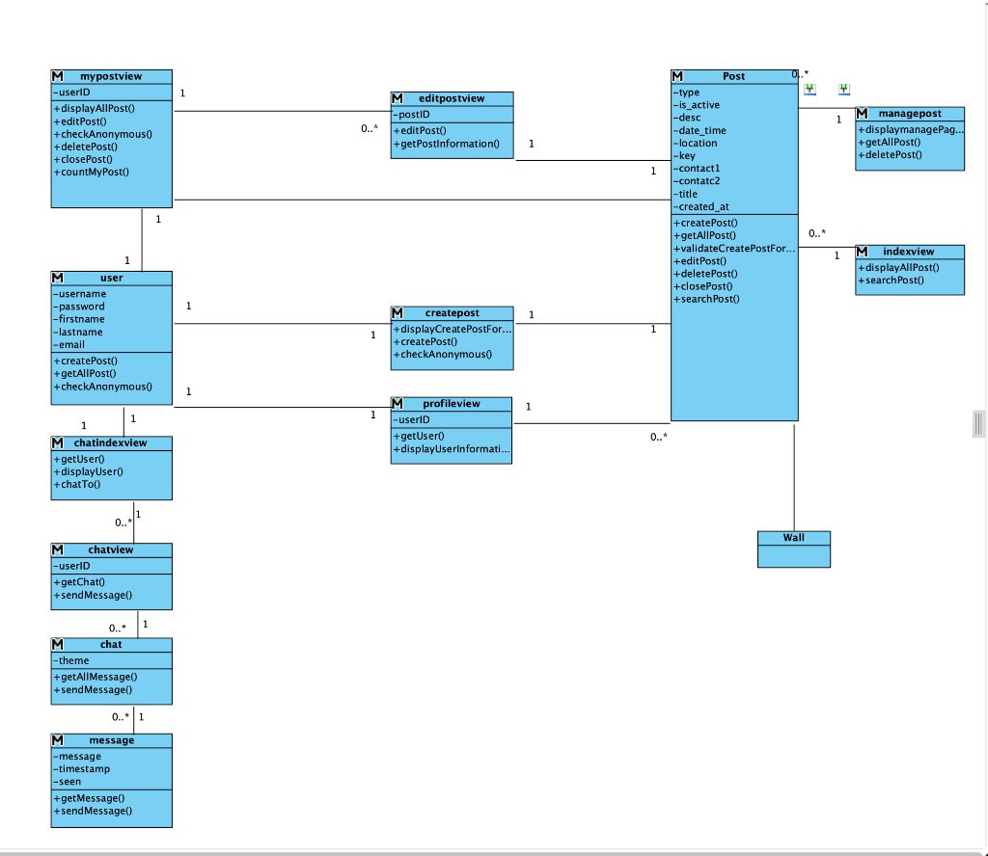Viewport: 988px width, 856px height.
Task: Click the vertical scrollbar on the right edge
Action: click(x=978, y=424)
